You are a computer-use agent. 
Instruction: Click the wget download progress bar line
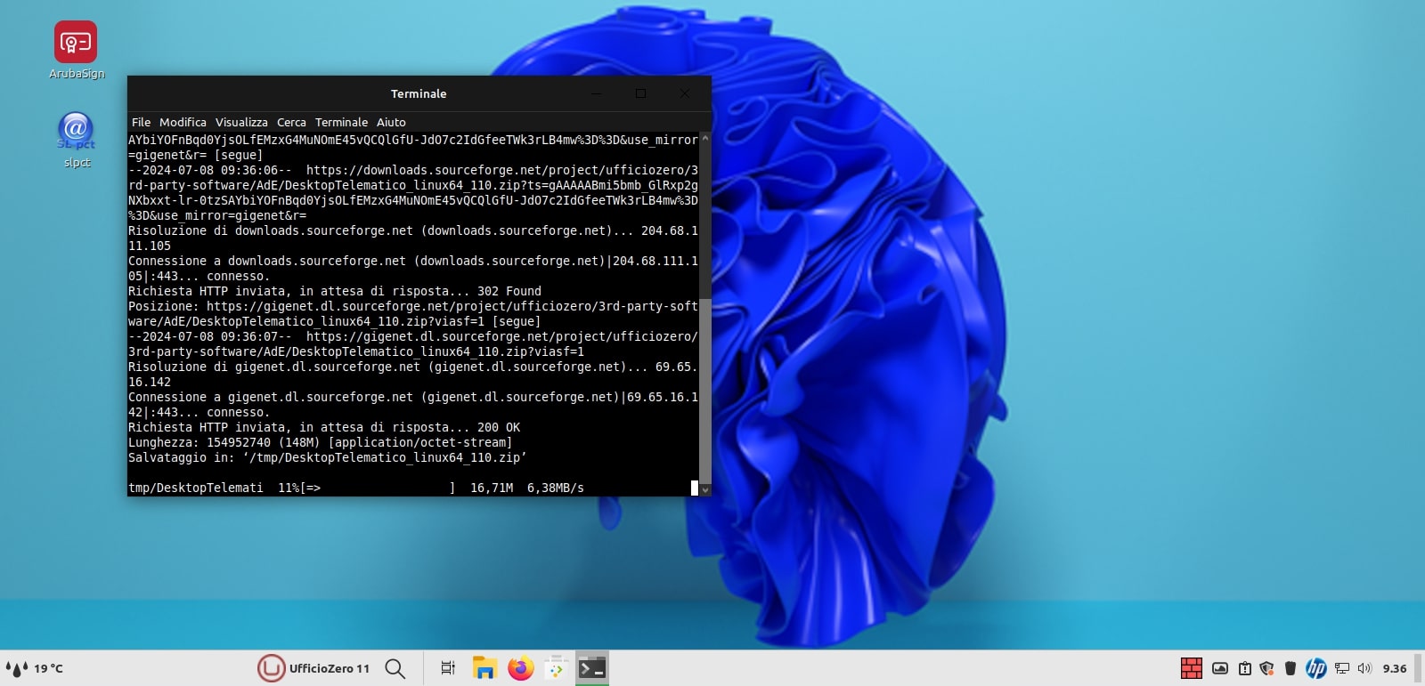pyautogui.click(x=356, y=488)
